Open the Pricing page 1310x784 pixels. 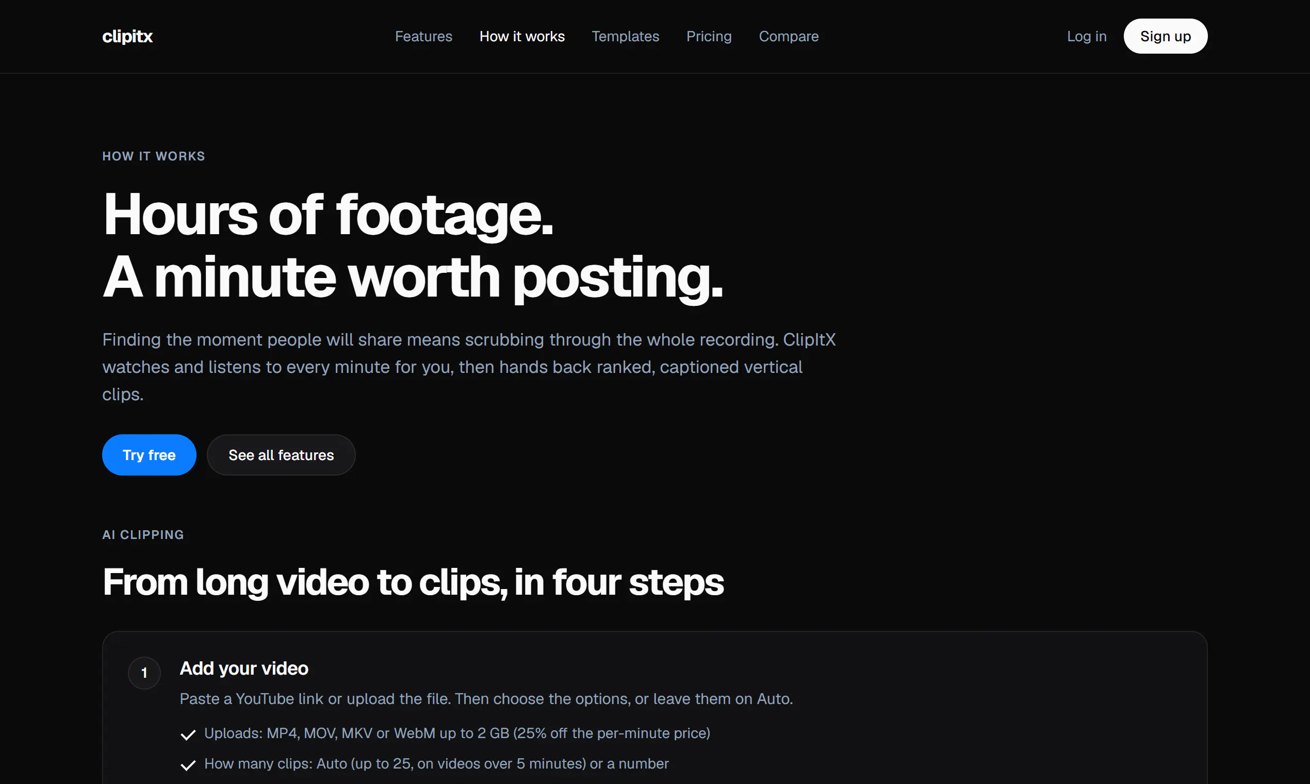[x=708, y=36]
